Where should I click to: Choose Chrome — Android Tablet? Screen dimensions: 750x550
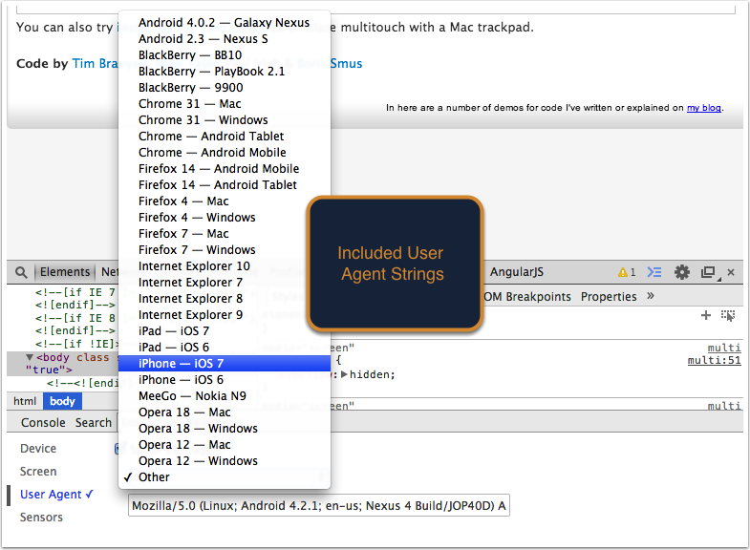(x=224, y=137)
